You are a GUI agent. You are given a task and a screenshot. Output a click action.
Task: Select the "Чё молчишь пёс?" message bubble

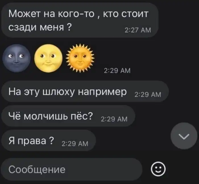[68, 116]
